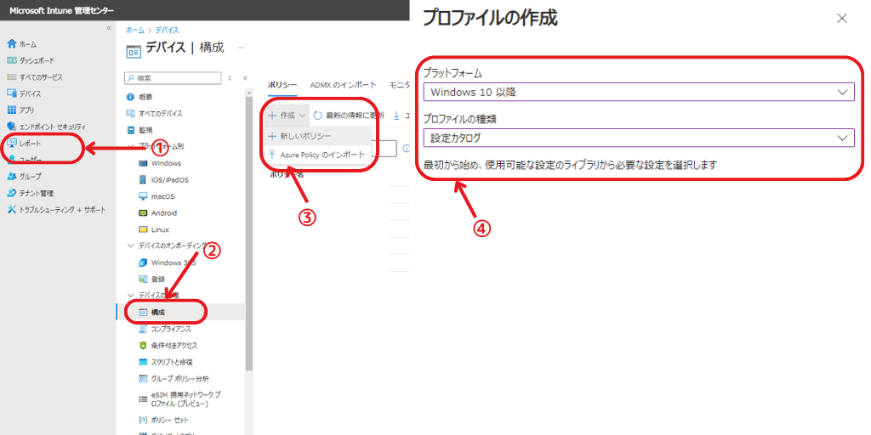
Task: Click the 検索 field in devices menu
Action: pyautogui.click(x=173, y=78)
